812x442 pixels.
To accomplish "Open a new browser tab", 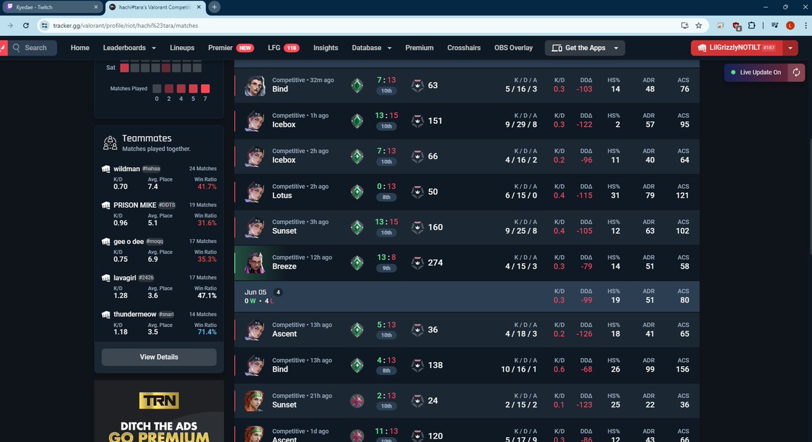I will point(215,7).
